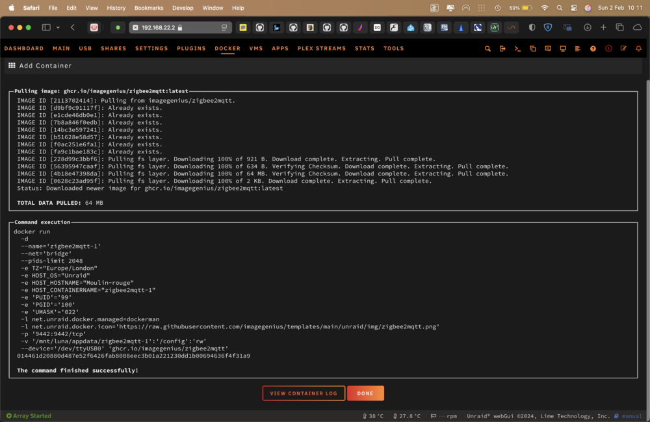The height and width of the screenshot is (422, 650).
Task: Open the blue cone favorite icon
Action: point(461,27)
